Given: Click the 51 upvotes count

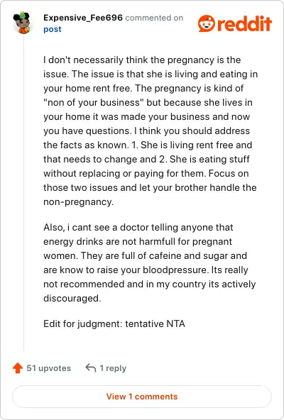Looking at the screenshot, I should [x=48, y=368].
